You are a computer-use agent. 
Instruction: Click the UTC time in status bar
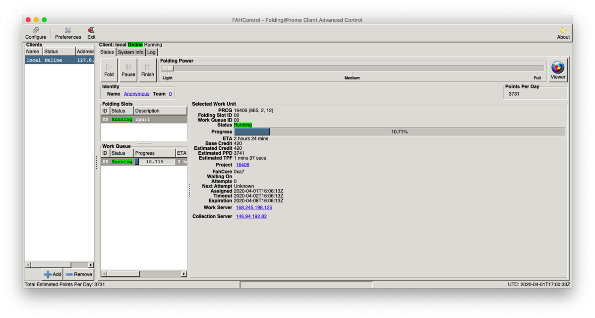coord(539,285)
